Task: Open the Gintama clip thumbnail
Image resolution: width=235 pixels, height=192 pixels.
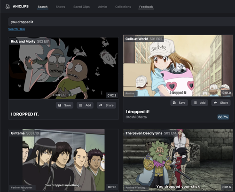Action: point(63,160)
